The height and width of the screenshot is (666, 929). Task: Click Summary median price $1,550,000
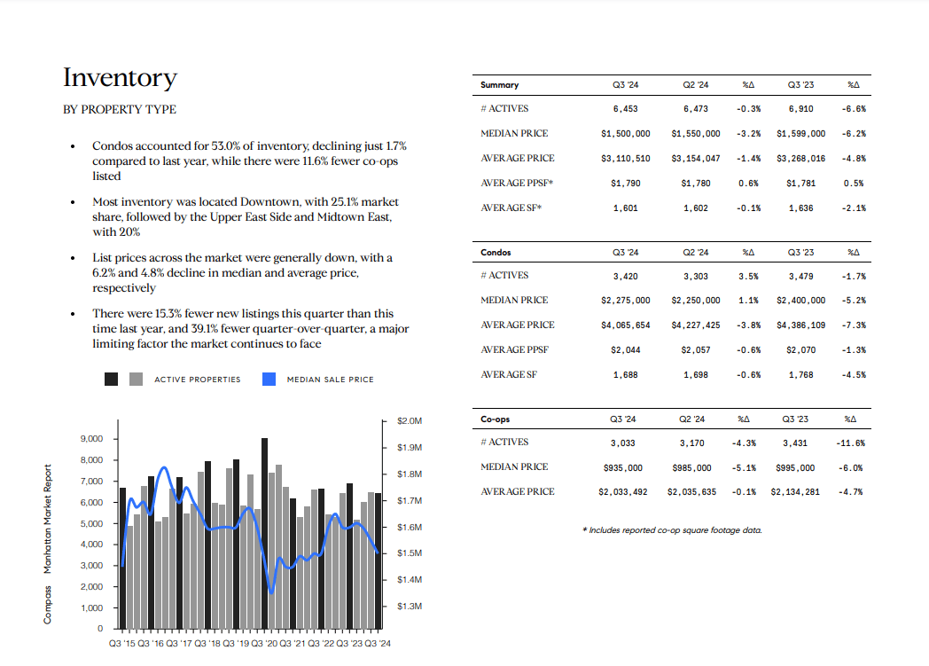[x=696, y=134]
